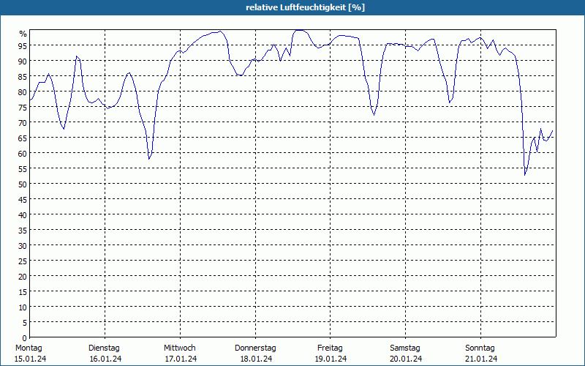Image resolution: width=585 pixels, height=366 pixels.
Task: Click the y-axis value 70
Action: point(23,122)
